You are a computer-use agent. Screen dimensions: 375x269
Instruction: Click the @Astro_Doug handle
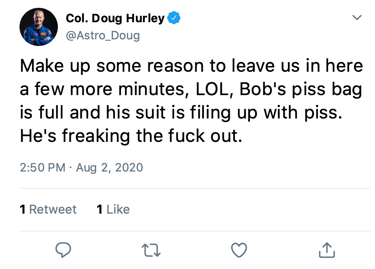103,36
